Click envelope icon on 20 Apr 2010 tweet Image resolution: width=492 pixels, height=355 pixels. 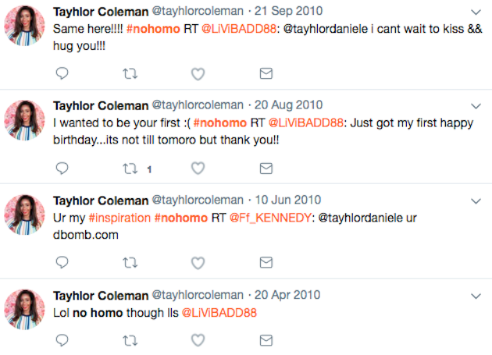pyautogui.click(x=266, y=340)
